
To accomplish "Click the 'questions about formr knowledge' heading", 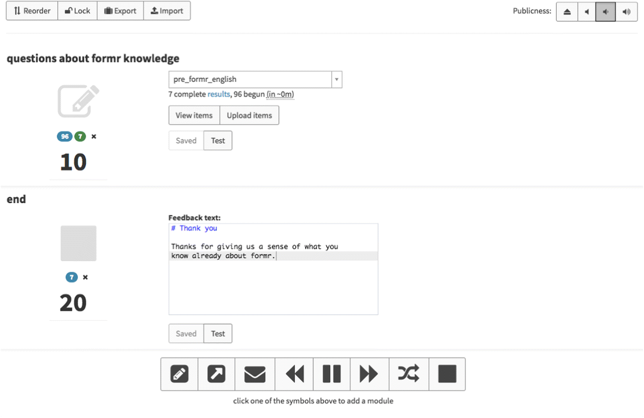I will point(93,58).
